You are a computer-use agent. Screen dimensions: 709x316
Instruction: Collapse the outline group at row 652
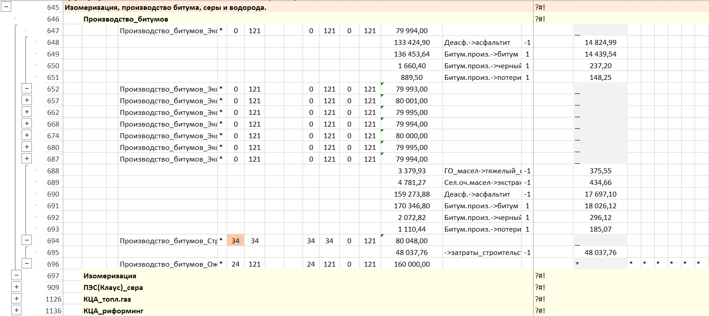27,88
